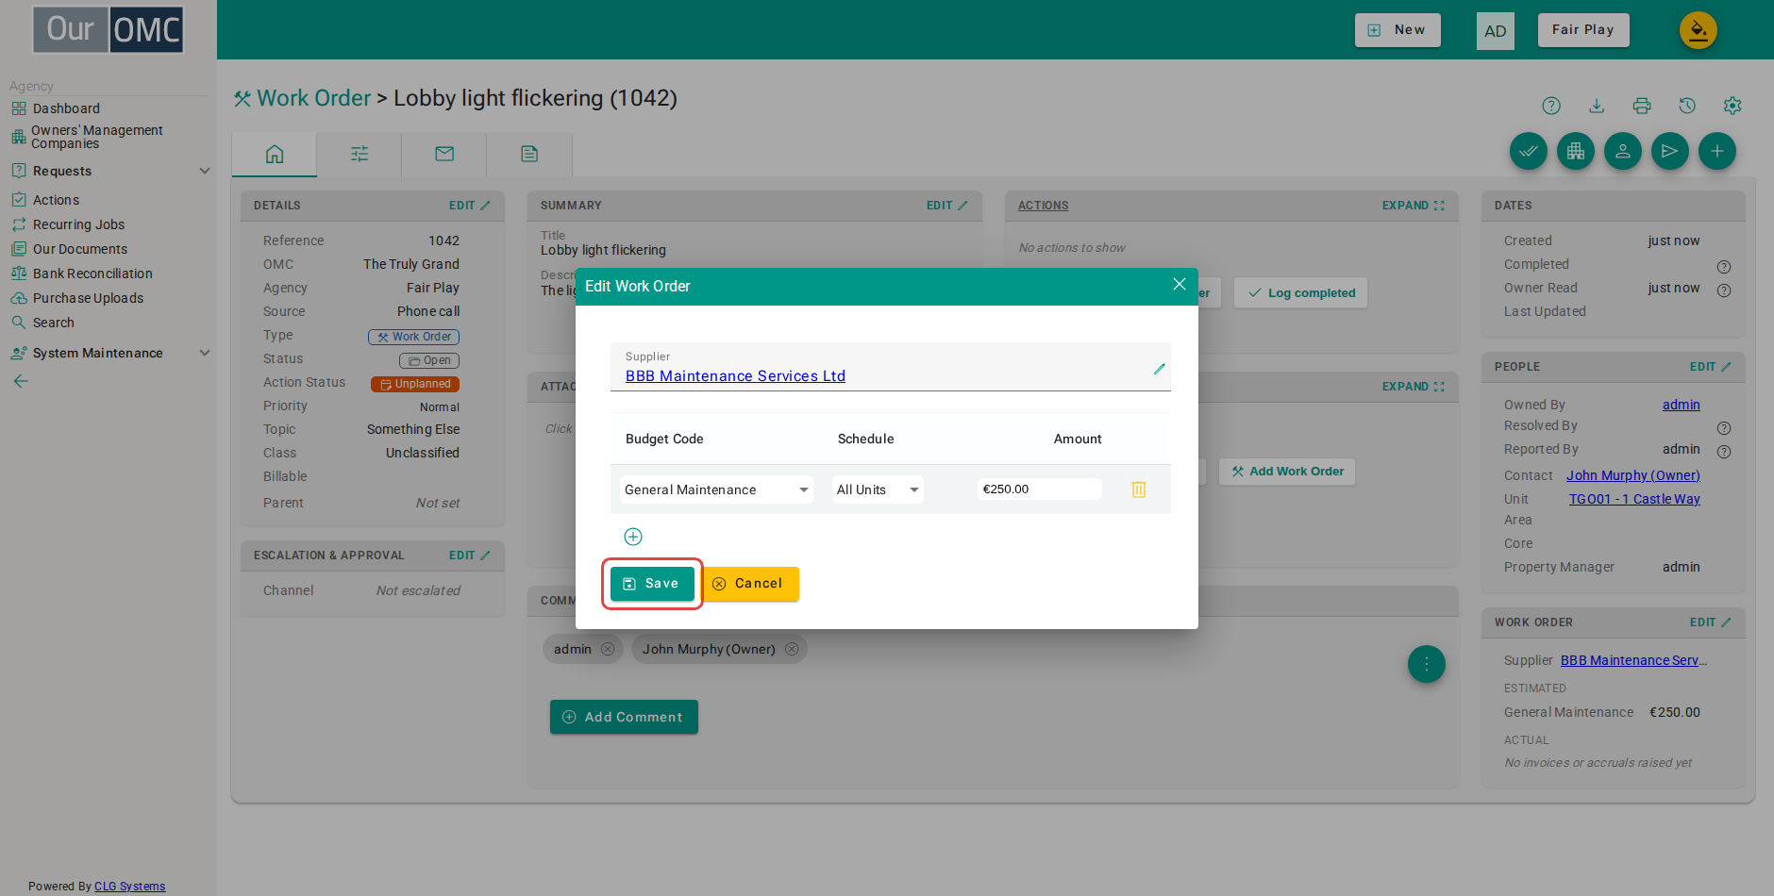Open the history clock icon
Screen dimensions: 1774x896
pos(1687,106)
